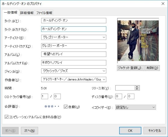Toggle the 自動 rating checkbox
This screenshot has height=137, width=168.
66,107
